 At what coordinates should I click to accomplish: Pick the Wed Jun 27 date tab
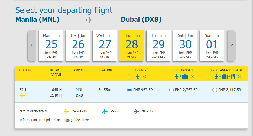pyautogui.click(x=105, y=46)
